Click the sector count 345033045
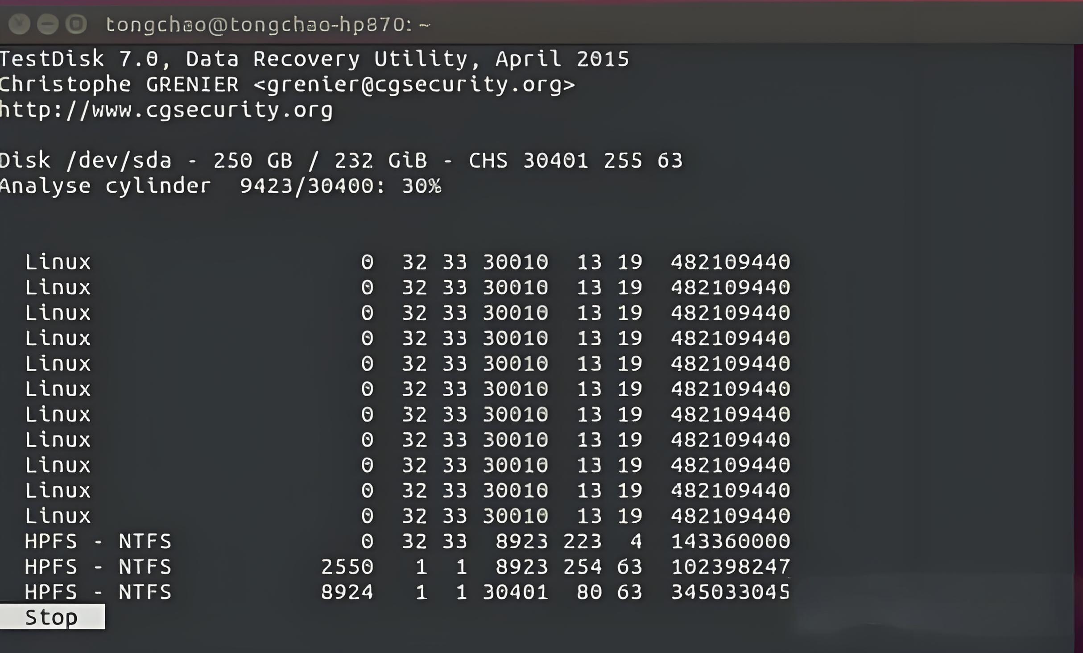The height and width of the screenshot is (653, 1083). (x=730, y=592)
